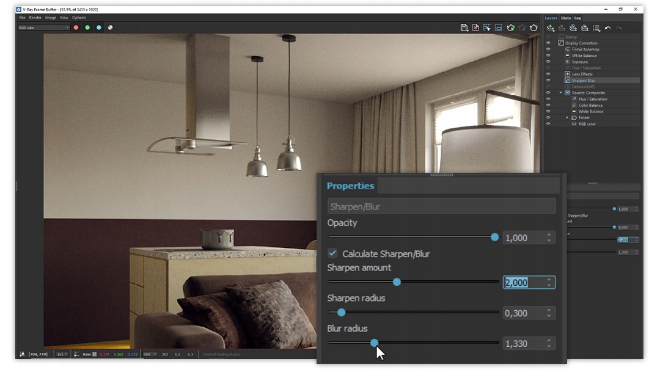
Task: Click the save image icon in the toolbar
Action: tap(464, 27)
